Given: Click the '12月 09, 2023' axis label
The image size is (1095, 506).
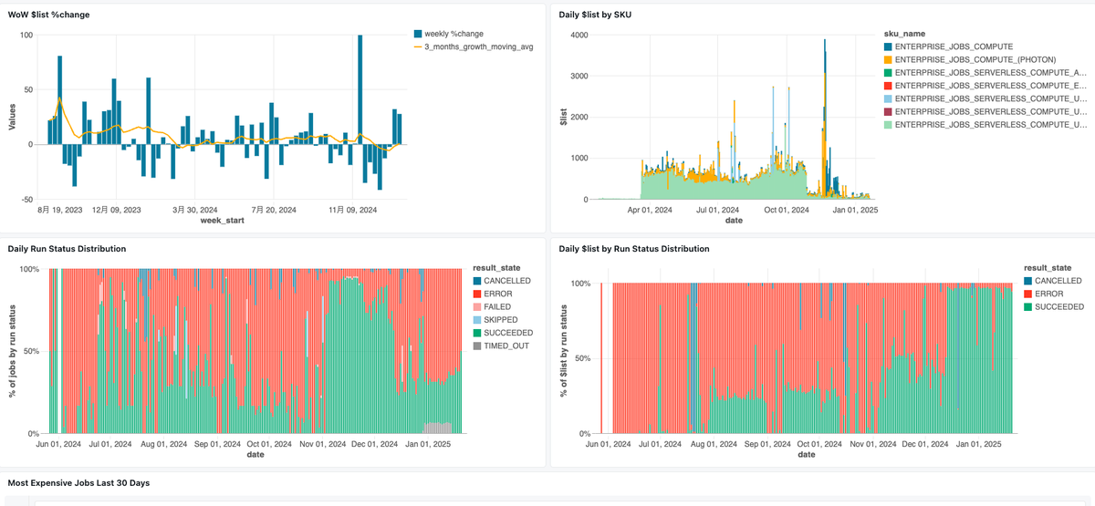Looking at the screenshot, I should pyautogui.click(x=116, y=210).
